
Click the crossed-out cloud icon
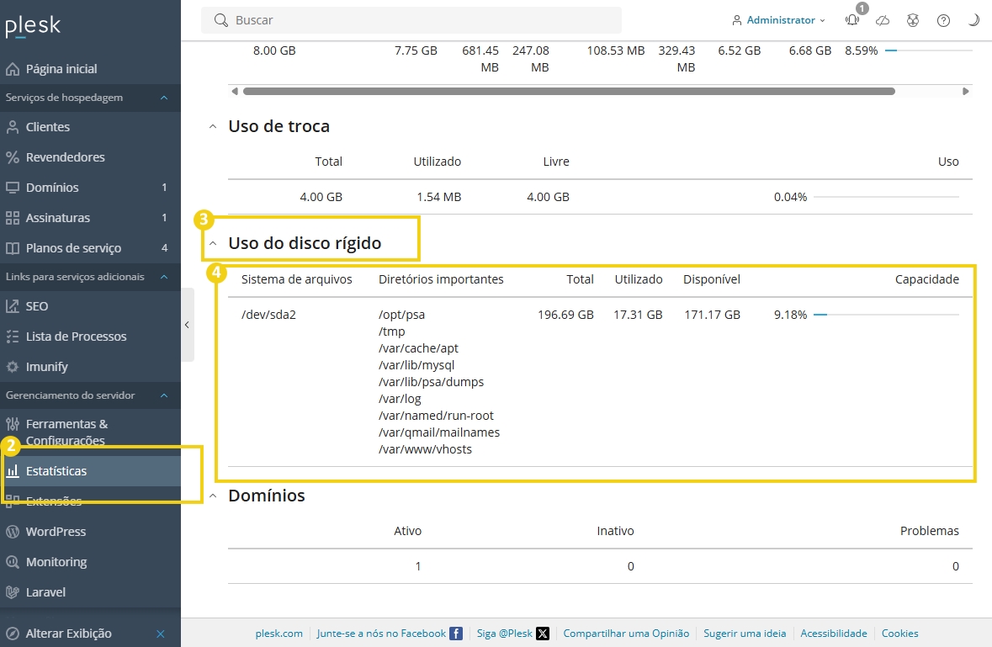(883, 20)
